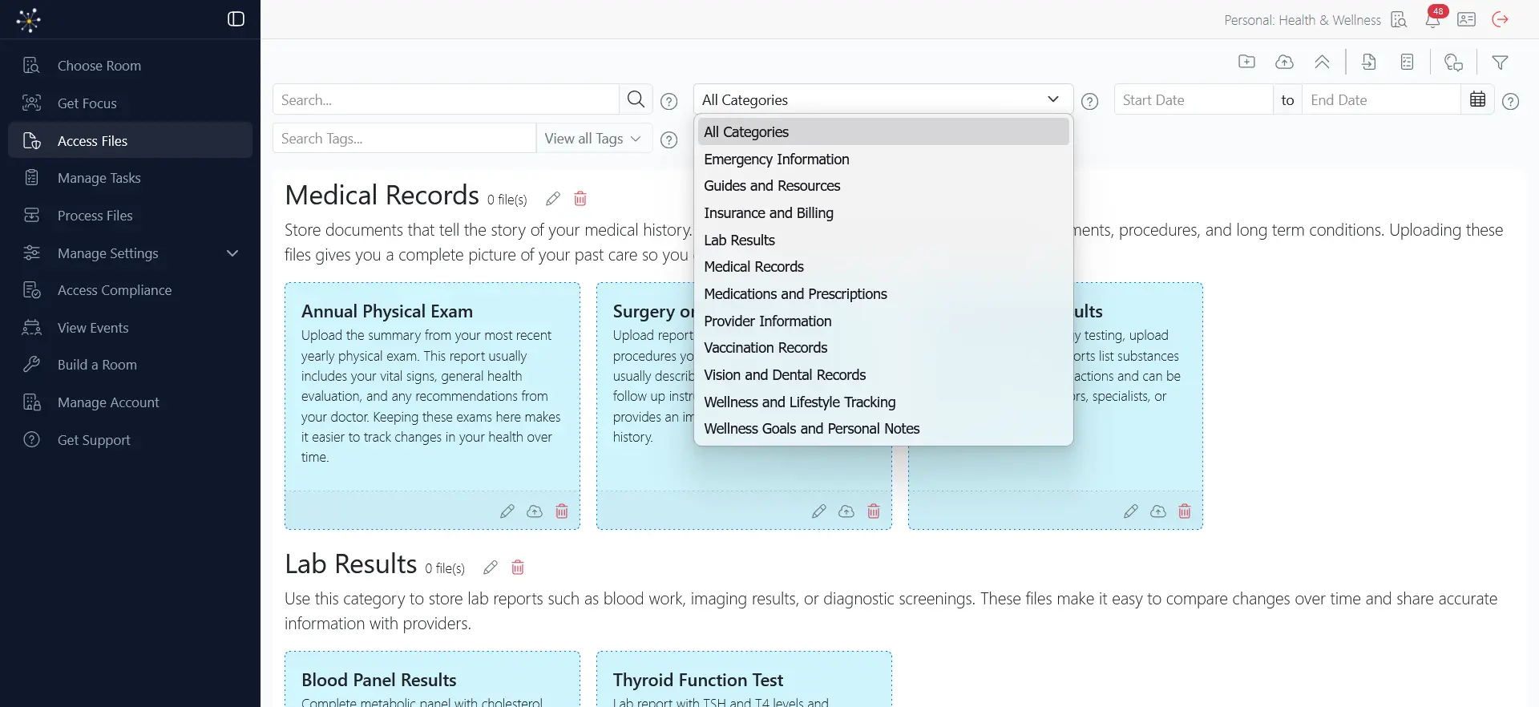Choose Medications and Prescriptions category
1539x707 pixels.
[883, 294]
